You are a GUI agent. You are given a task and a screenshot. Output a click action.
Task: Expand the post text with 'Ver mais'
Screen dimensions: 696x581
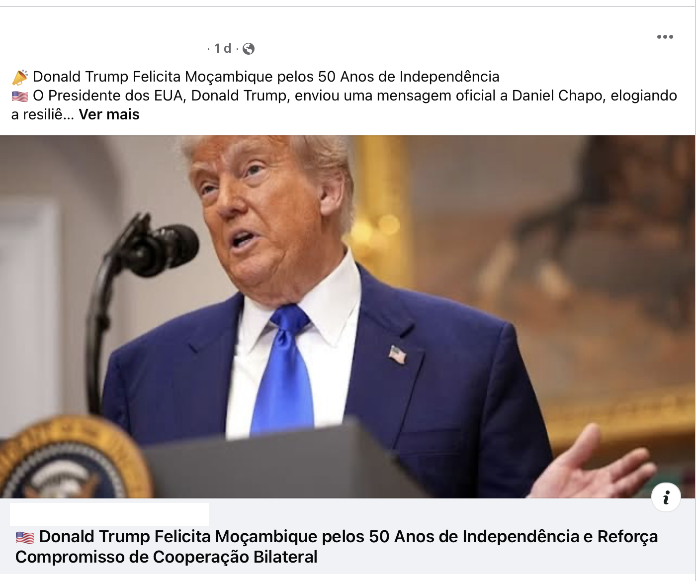(109, 114)
